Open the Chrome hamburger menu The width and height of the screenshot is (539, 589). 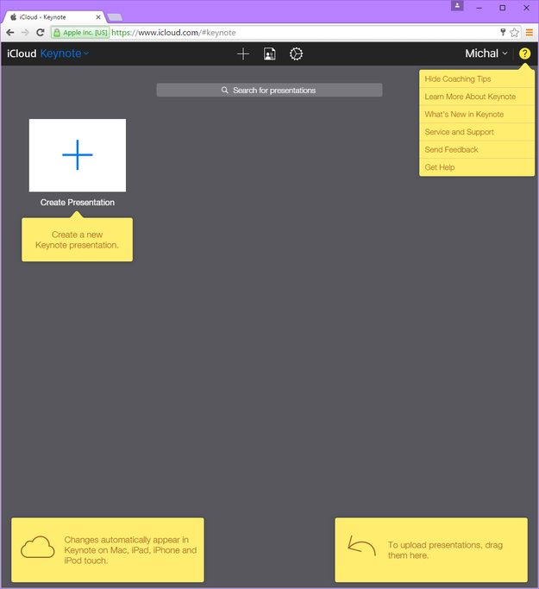click(x=530, y=33)
